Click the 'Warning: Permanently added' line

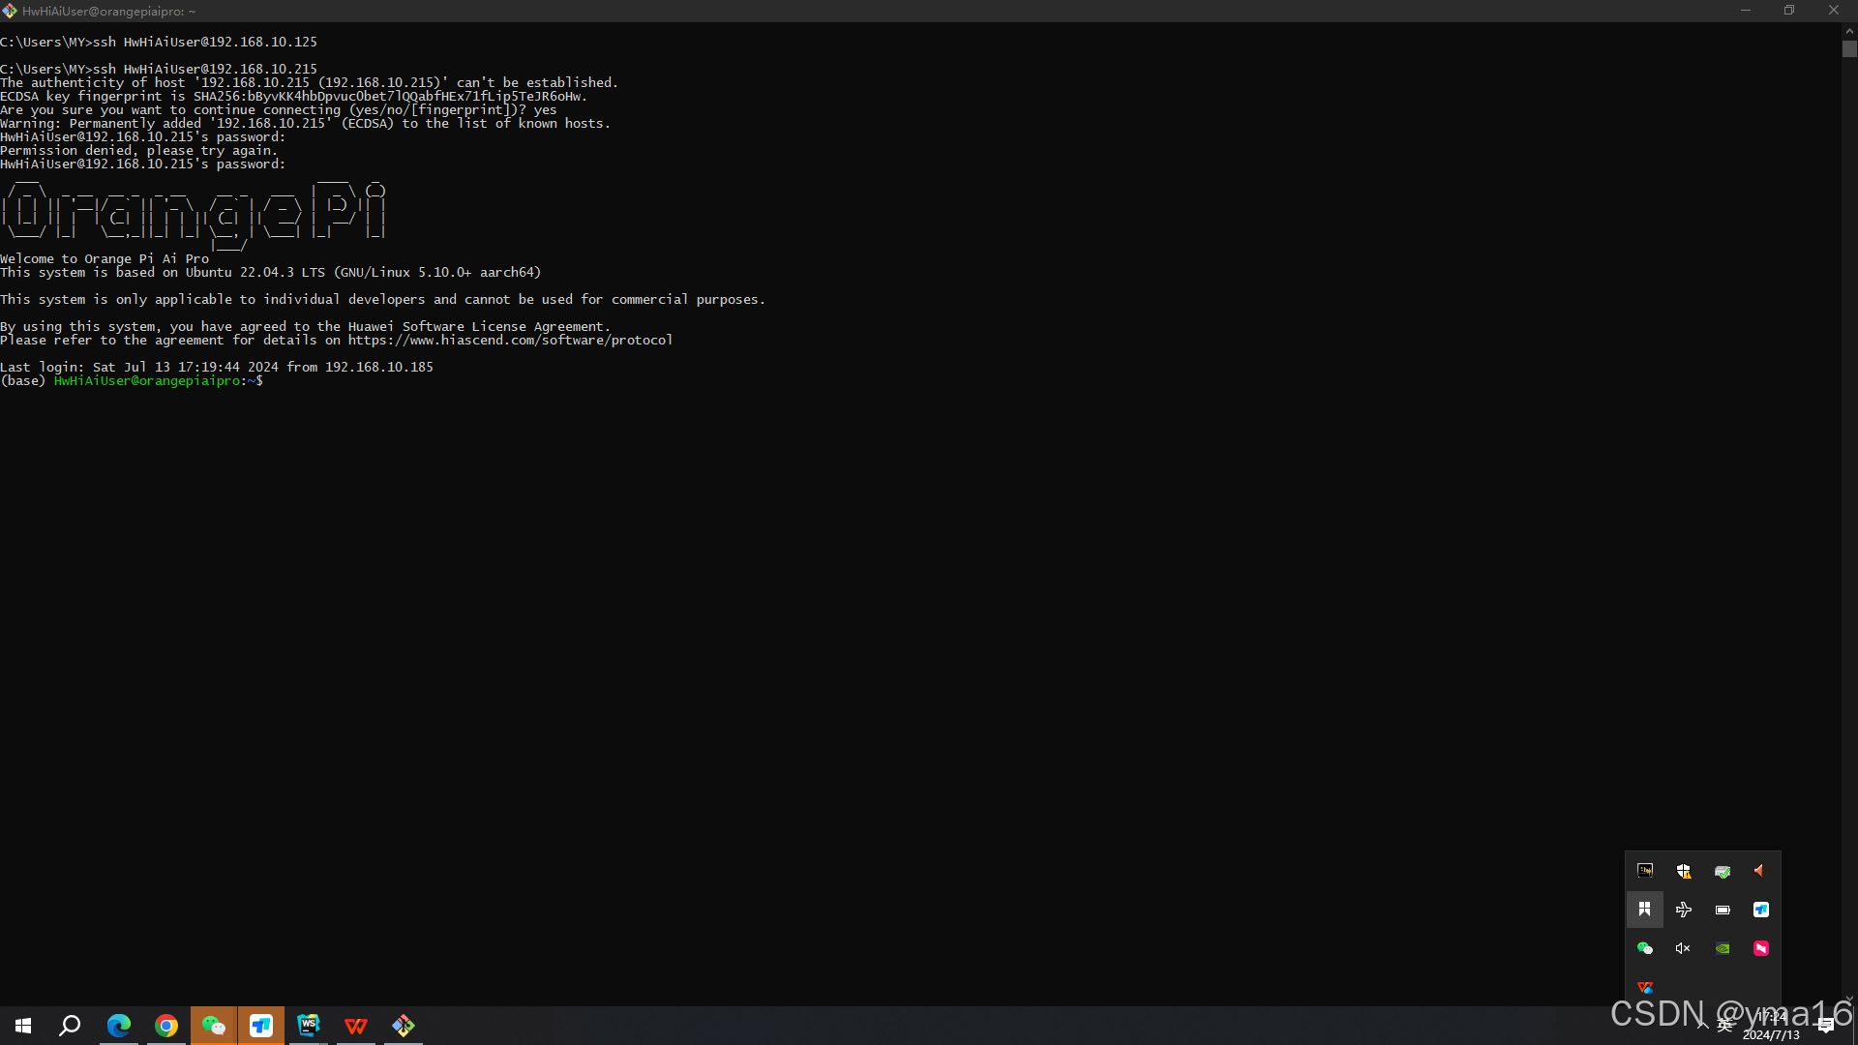tap(306, 124)
